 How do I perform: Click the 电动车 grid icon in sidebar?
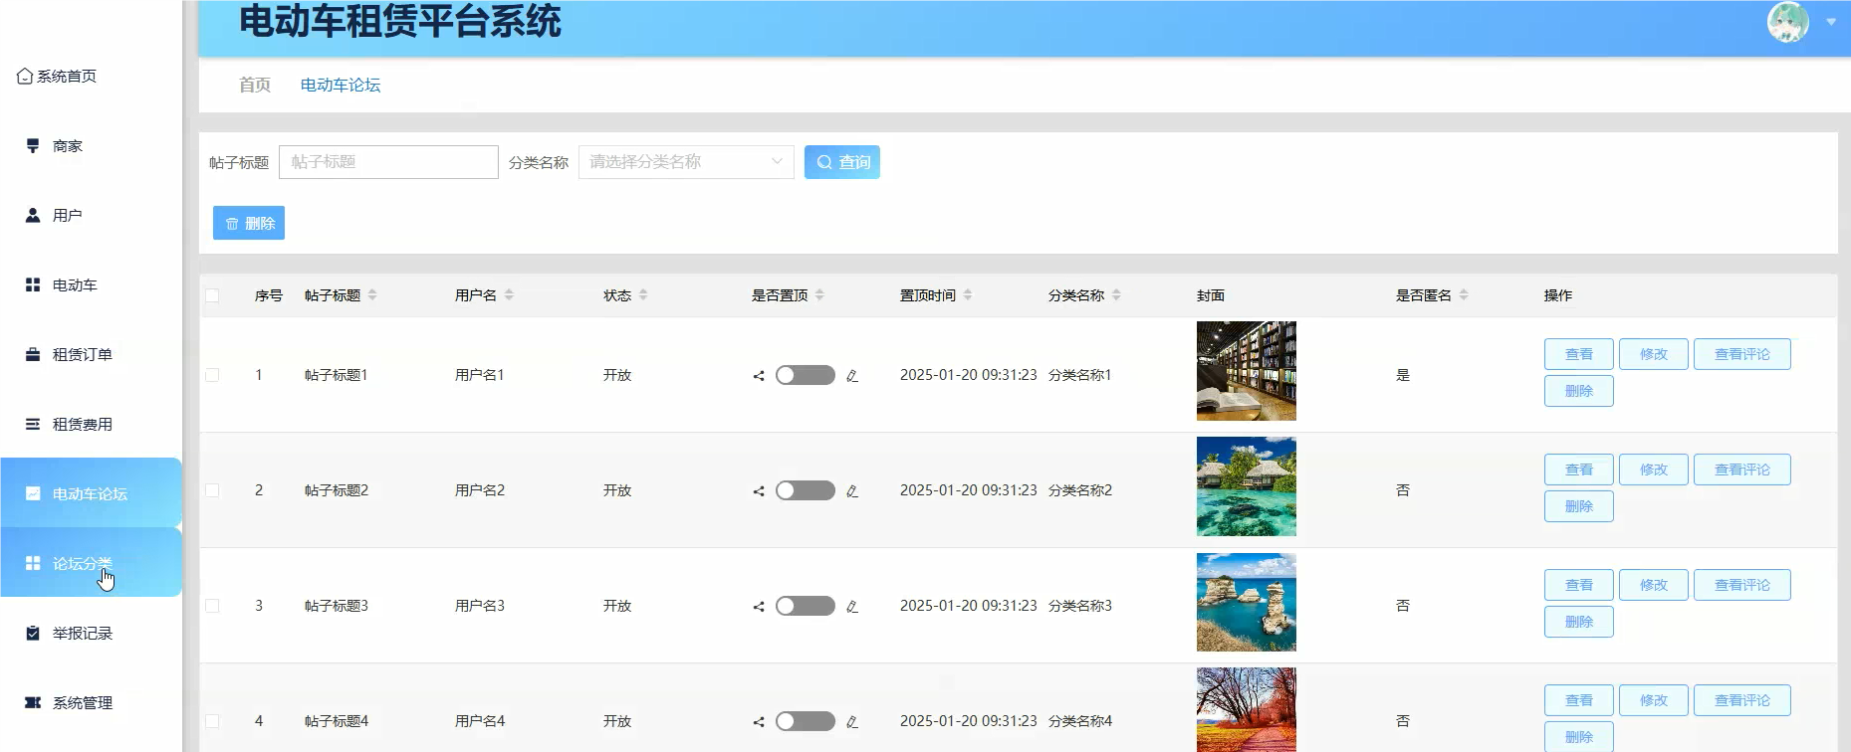(x=33, y=285)
